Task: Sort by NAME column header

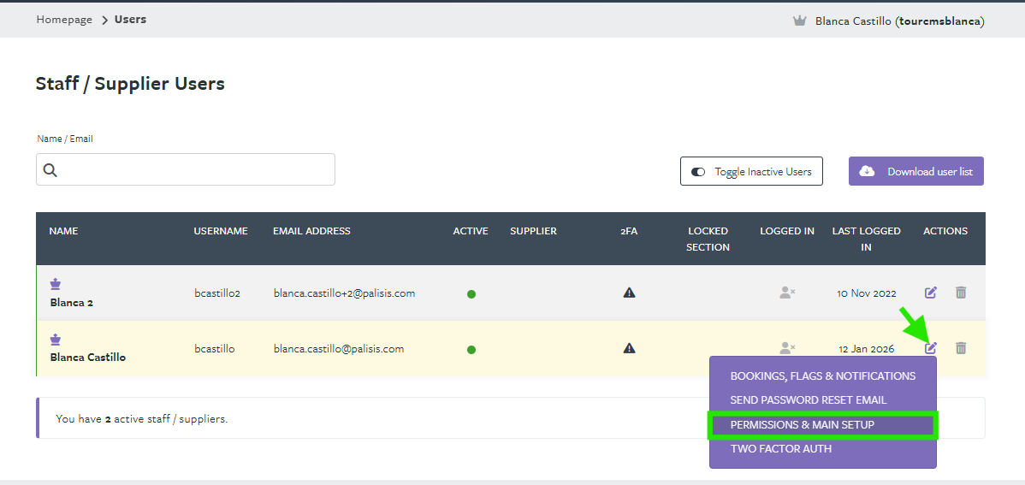Action: [x=63, y=231]
